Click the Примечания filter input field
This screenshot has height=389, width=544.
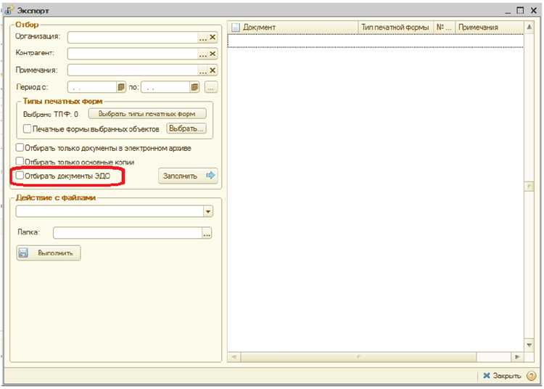(133, 71)
